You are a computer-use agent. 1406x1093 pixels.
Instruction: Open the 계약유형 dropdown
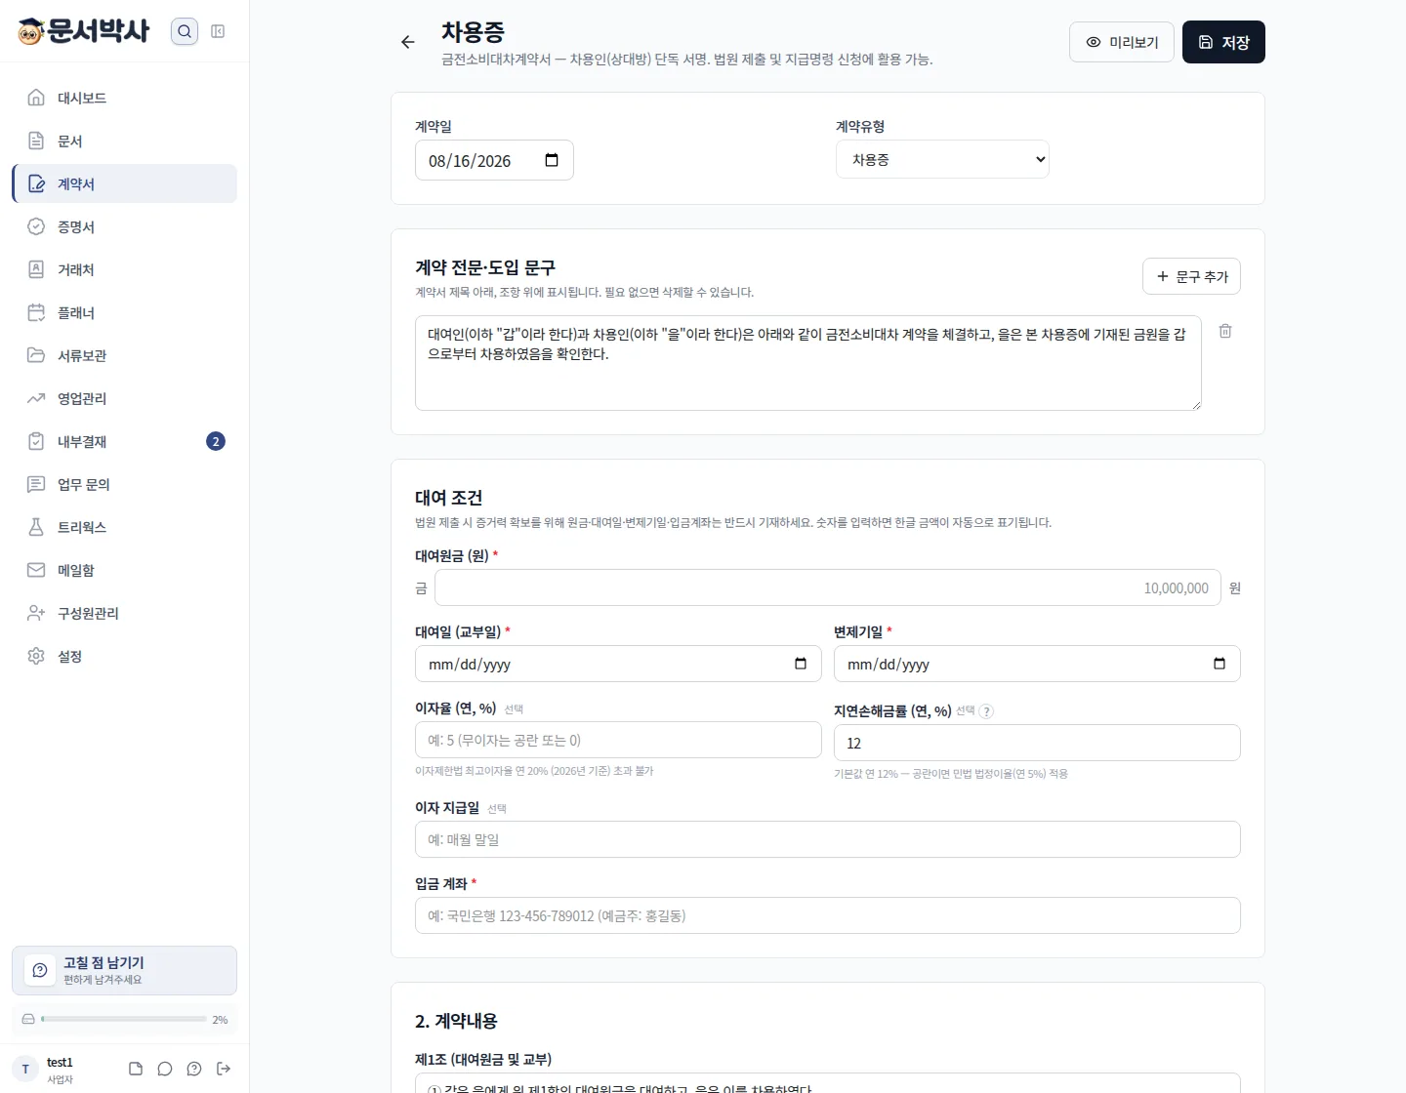pos(942,159)
